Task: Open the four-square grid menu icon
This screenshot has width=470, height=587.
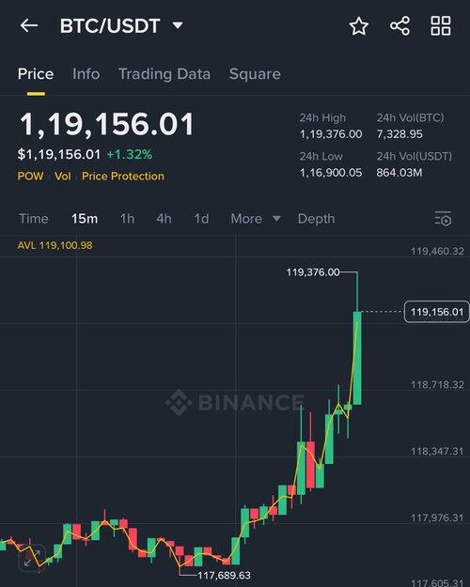Action: [x=441, y=26]
